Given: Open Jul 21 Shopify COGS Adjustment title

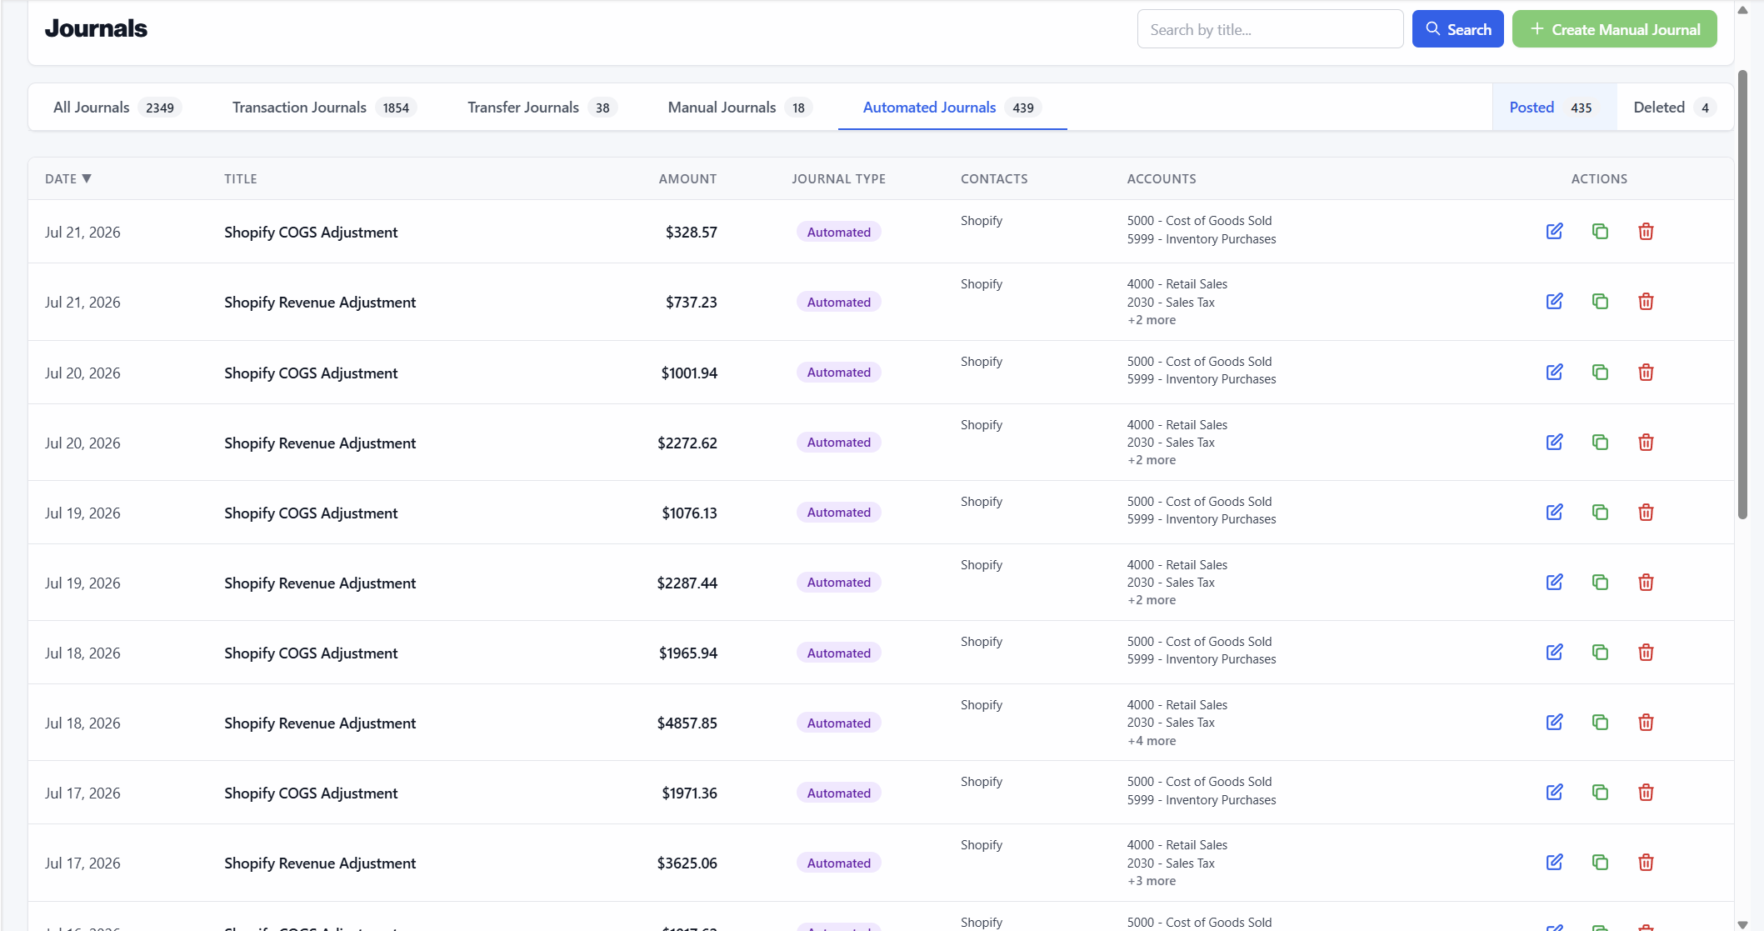Looking at the screenshot, I should pyautogui.click(x=311, y=232).
